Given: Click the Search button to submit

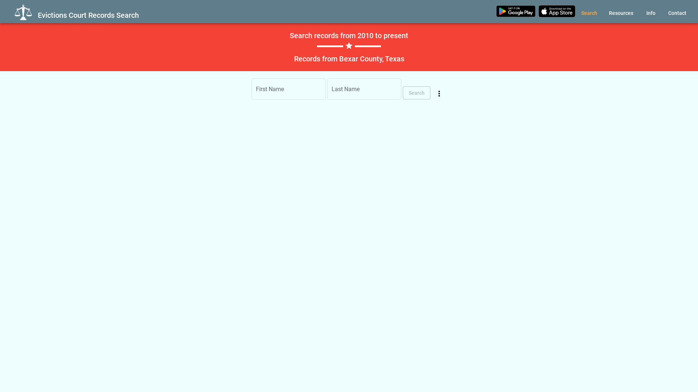Looking at the screenshot, I should point(417,93).
